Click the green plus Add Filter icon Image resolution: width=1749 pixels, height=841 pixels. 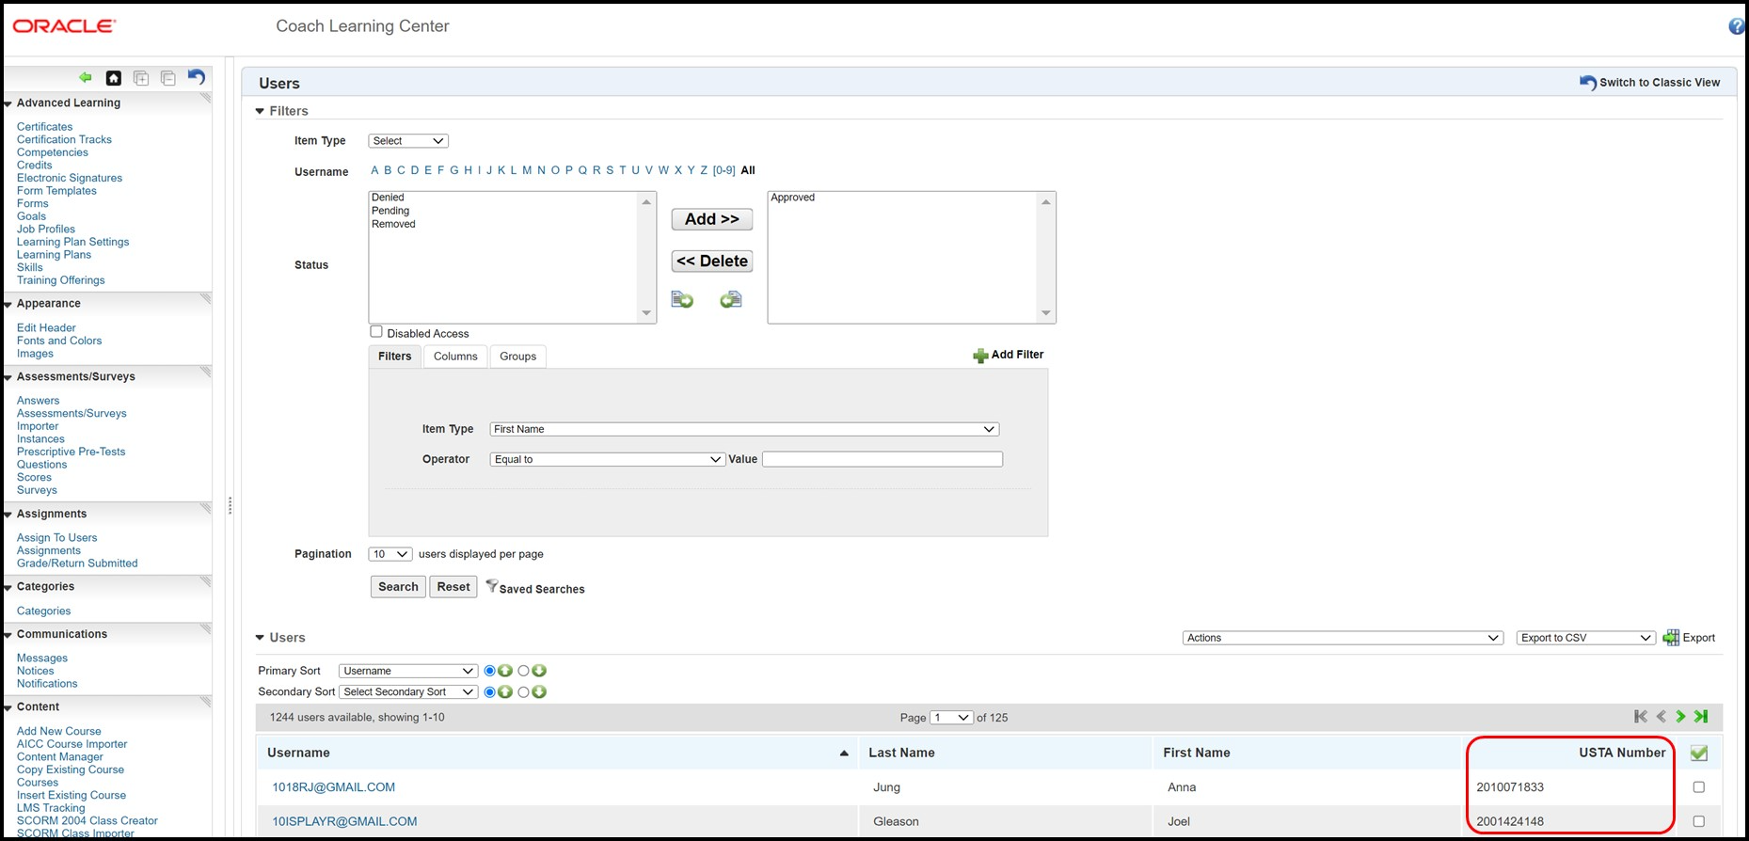coord(980,356)
